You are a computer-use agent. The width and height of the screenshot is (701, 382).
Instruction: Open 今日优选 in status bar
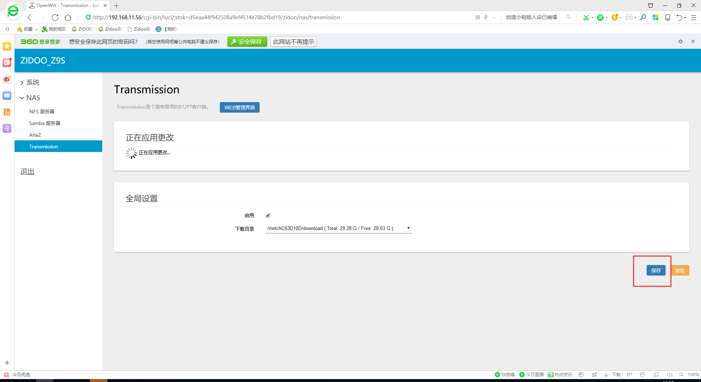pyautogui.click(x=17, y=374)
